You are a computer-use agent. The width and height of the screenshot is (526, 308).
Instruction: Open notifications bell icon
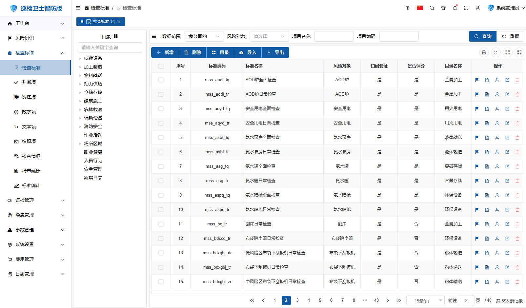[x=455, y=8]
